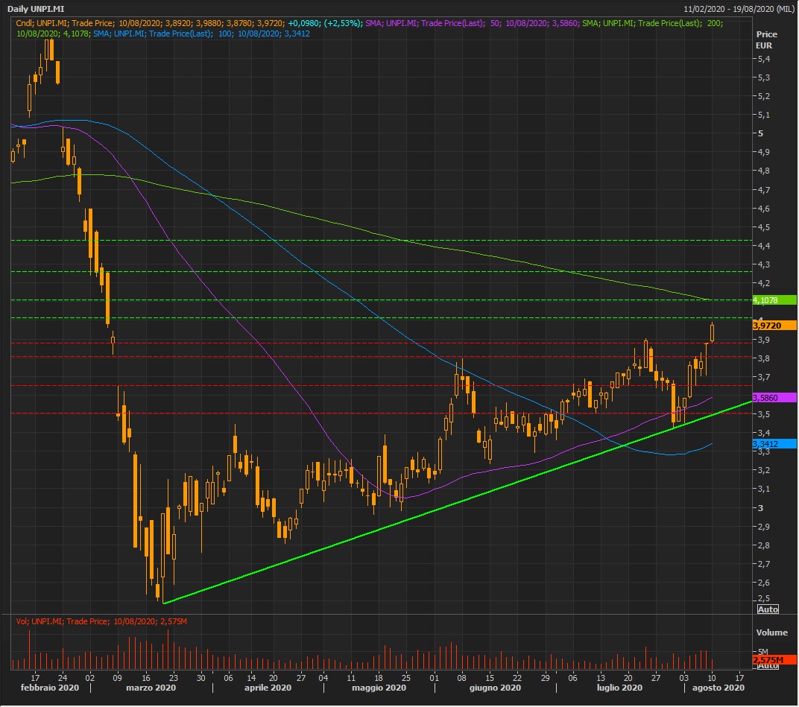Image resolution: width=799 pixels, height=707 pixels.
Task: Click the Volume axis header
Action: point(771,633)
